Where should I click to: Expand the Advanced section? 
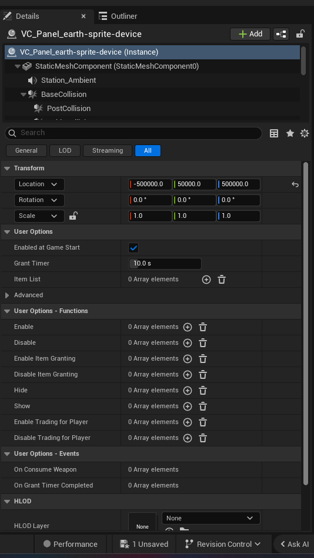click(x=7, y=295)
